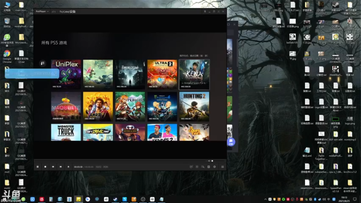Screen dimensions: 361x203
Task: Open the subtitle/screen icon in control bar
Action: click(191, 166)
